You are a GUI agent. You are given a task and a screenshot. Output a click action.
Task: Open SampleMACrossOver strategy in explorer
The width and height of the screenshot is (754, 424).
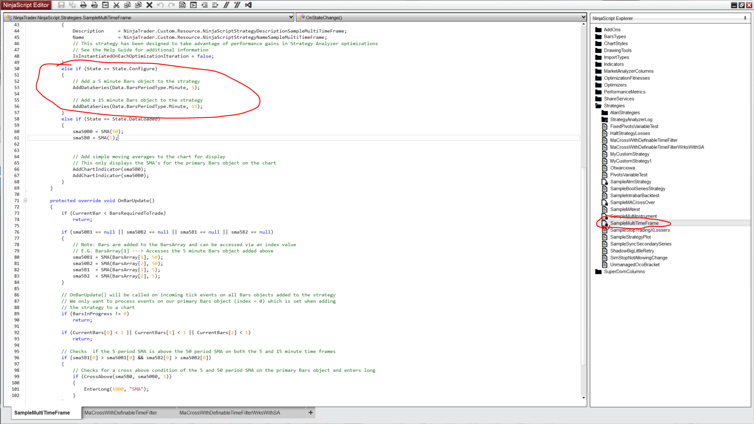[x=632, y=203]
